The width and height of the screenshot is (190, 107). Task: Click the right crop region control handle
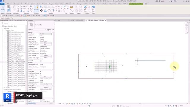pos(174,66)
